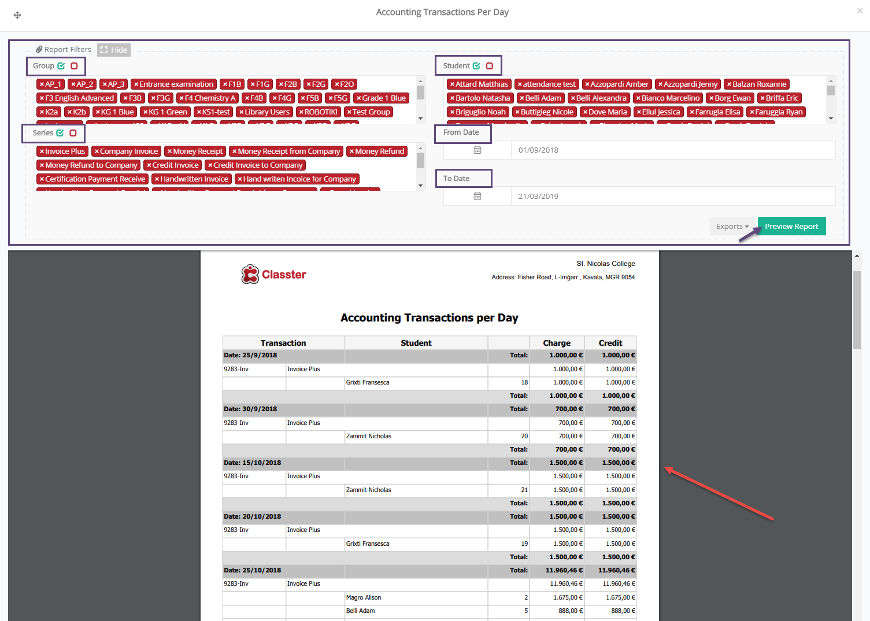The height and width of the screenshot is (621, 870).
Task: Click the report preview scroll-up arrow
Action: (857, 255)
